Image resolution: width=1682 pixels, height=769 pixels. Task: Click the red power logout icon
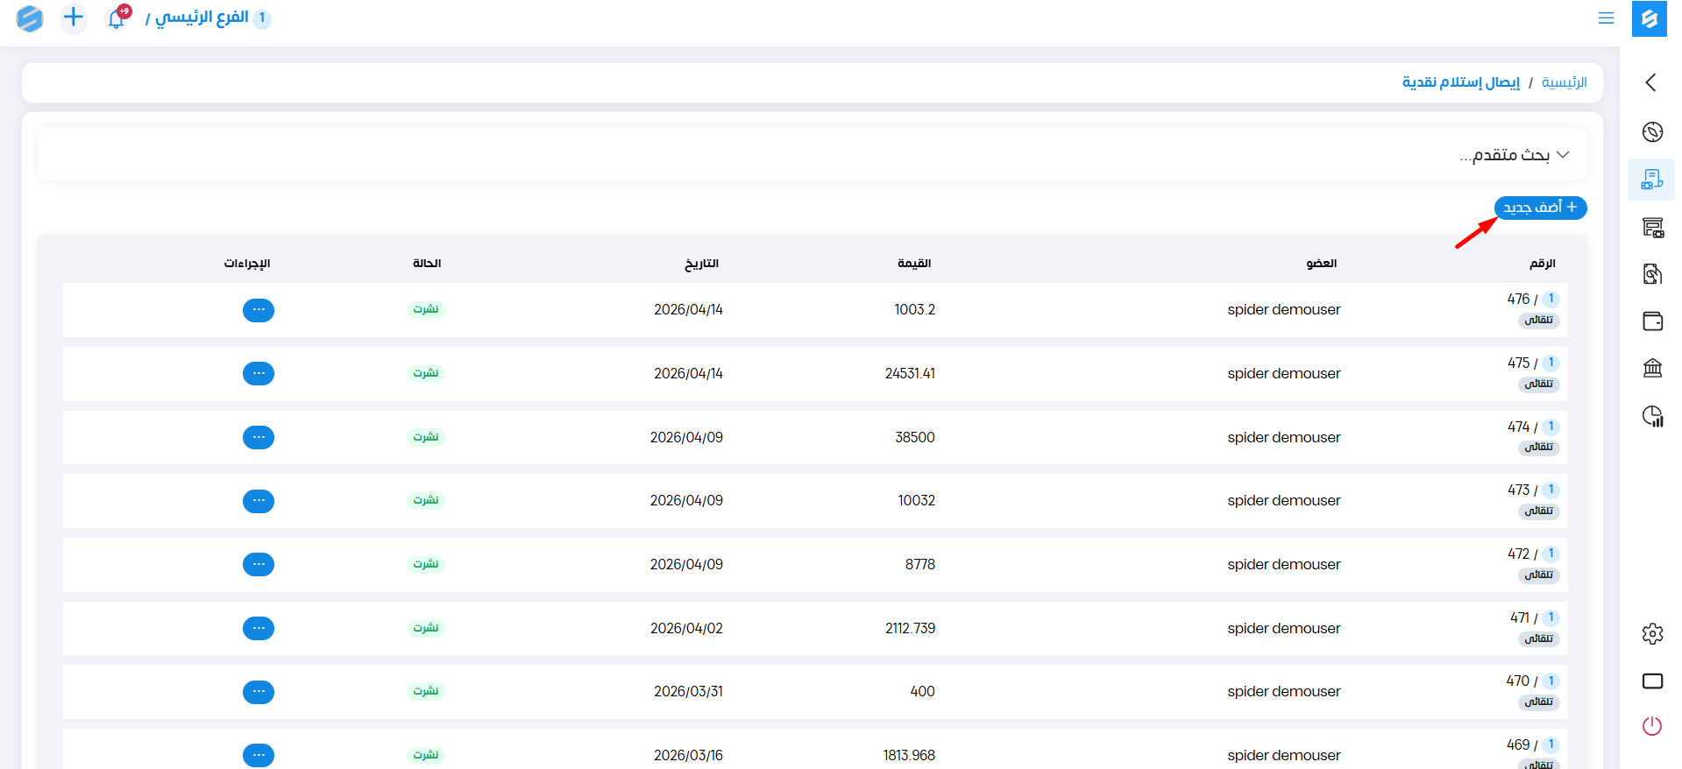1652,726
